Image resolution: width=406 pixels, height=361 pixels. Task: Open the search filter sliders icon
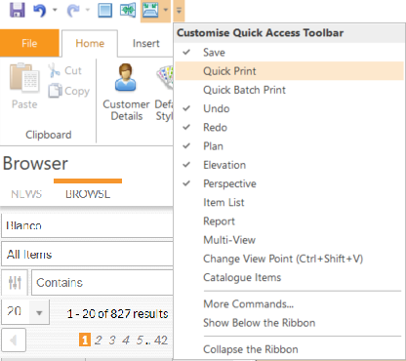click(15, 282)
